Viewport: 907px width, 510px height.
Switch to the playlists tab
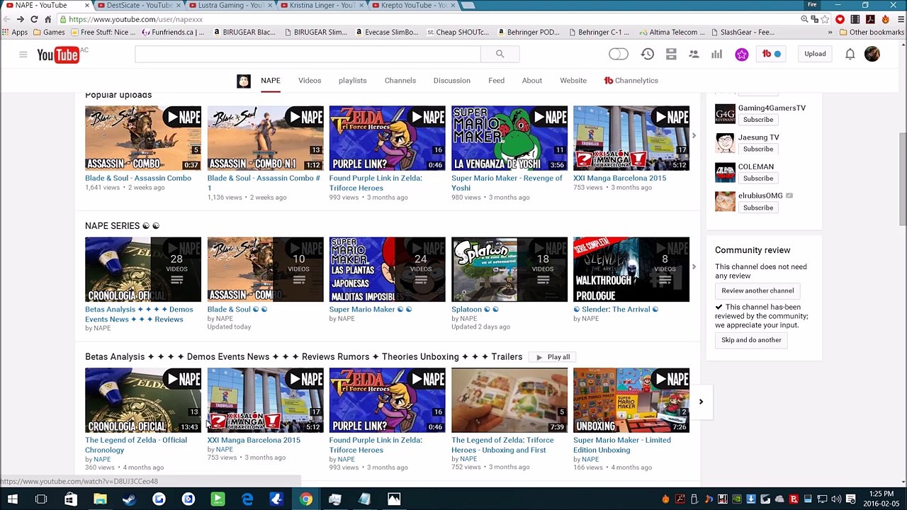click(x=352, y=81)
